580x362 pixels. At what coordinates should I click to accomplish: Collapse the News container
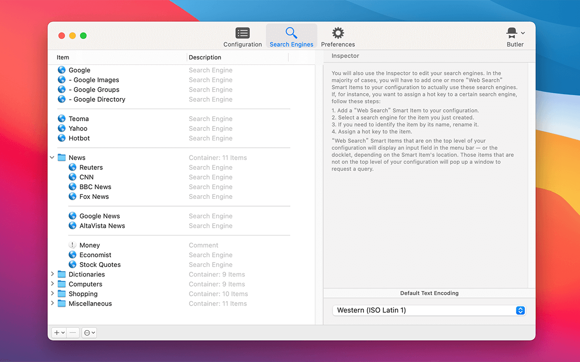[52, 157]
